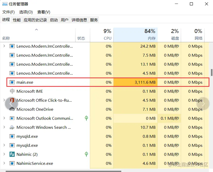Click the Task Manager title bar icon
The image size is (213, 172).
tap(5, 4)
